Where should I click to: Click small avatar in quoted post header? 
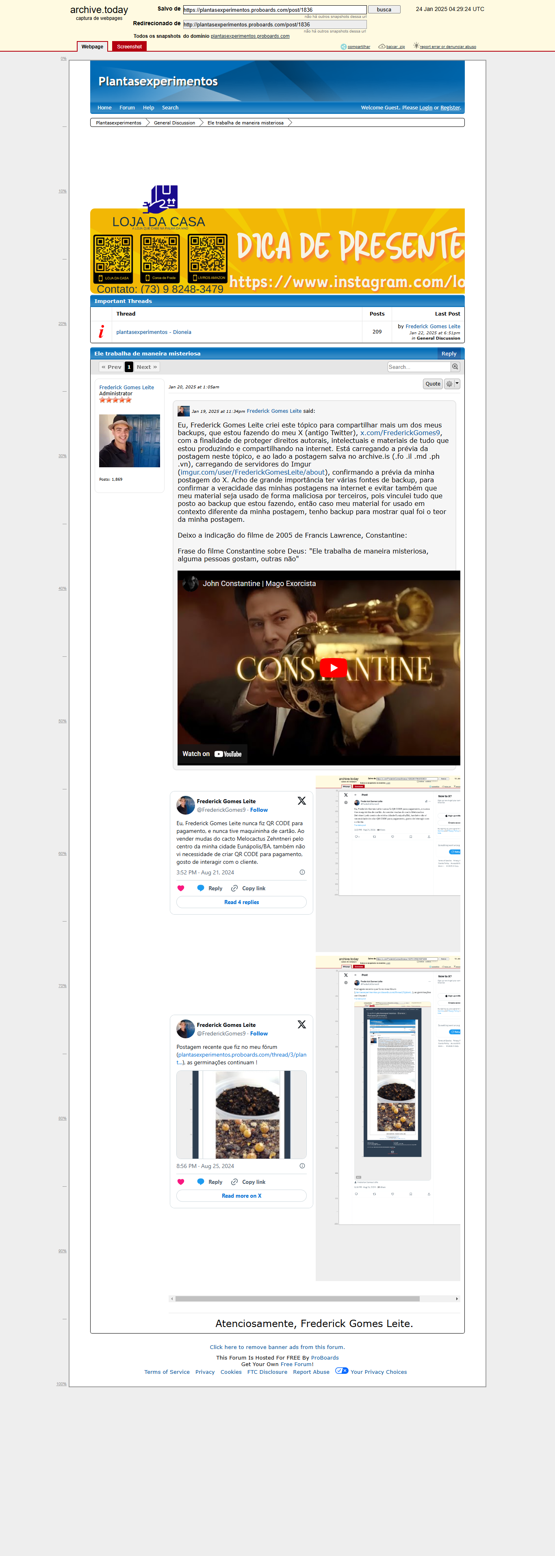click(183, 411)
